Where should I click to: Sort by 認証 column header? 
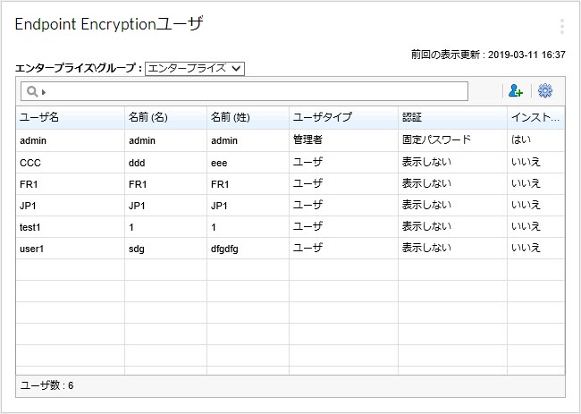pyautogui.click(x=451, y=117)
